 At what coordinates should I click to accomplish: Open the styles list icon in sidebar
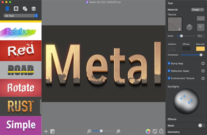tap(7, 9)
